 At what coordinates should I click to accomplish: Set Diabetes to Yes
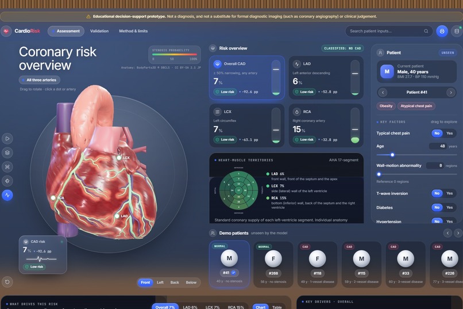point(449,208)
